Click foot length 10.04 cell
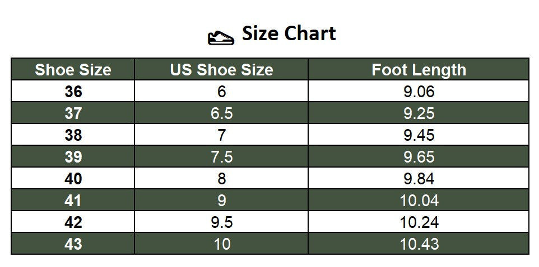Viewport: 539px width, 267px height. point(419,200)
